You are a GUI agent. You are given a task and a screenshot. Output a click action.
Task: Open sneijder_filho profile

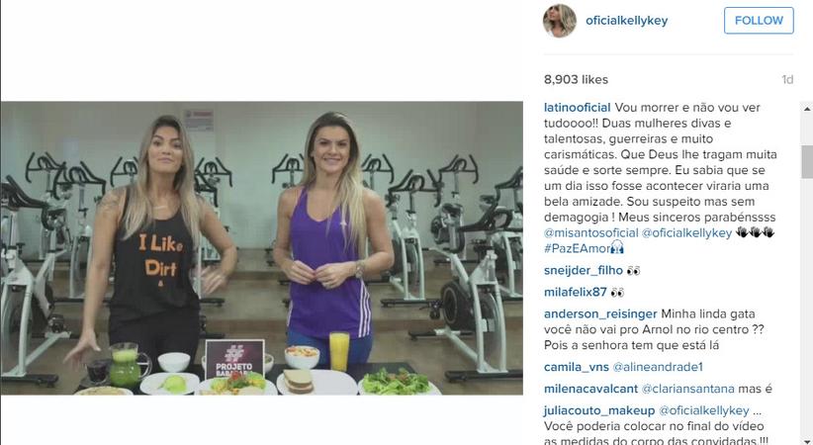(584, 270)
